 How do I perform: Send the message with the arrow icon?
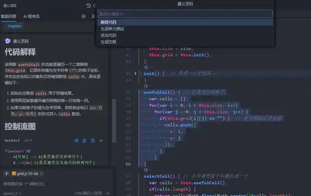click(x=107, y=193)
